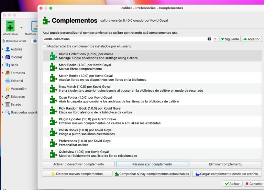Expand the Autores tree node
The height and width of the screenshot is (190, 264).
coord(3,49)
